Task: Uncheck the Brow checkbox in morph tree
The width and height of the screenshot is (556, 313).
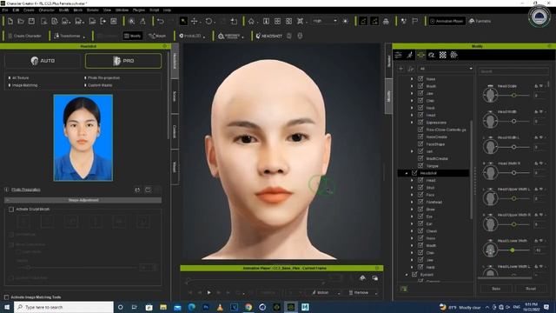Action: coord(420,209)
